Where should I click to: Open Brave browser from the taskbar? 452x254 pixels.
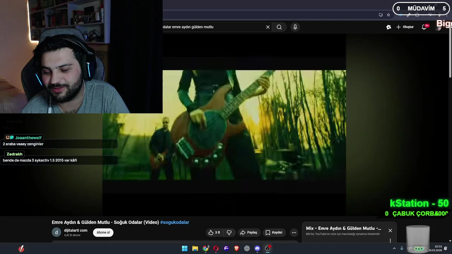(x=237, y=248)
